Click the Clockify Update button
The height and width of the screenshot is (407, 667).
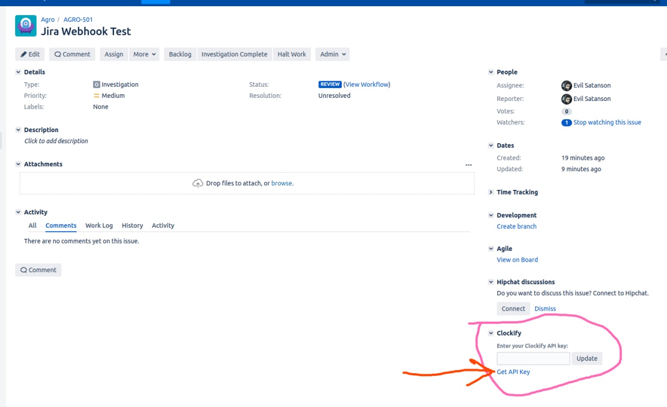[587, 359]
